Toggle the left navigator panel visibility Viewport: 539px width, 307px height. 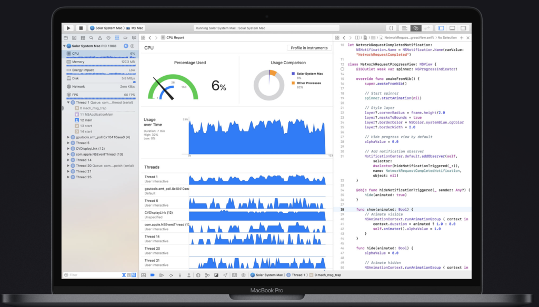tap(441, 28)
